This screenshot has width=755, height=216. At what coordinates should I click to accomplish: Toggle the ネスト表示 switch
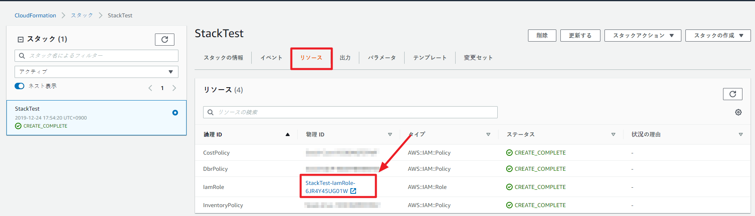click(19, 86)
